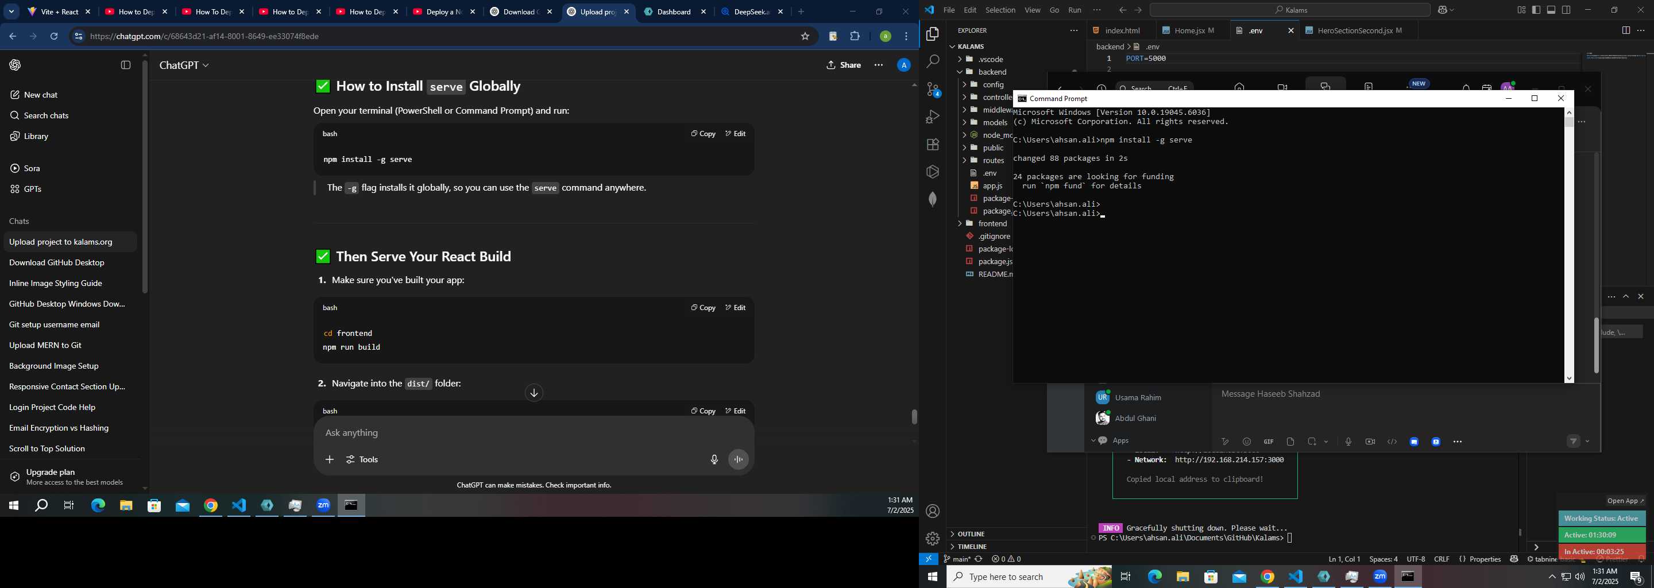Viewport: 1654px width, 588px height.
Task: Switch to the index.html editor tab
Action: tap(1121, 30)
